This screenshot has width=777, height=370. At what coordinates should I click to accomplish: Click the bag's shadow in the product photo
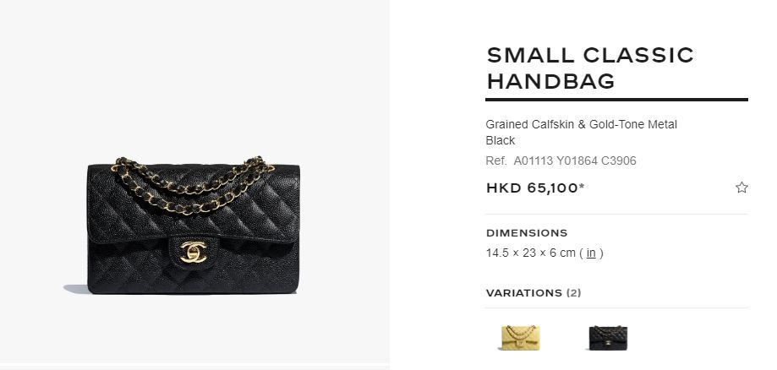pos(76,289)
